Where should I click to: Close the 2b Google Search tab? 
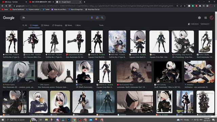[80, 2]
